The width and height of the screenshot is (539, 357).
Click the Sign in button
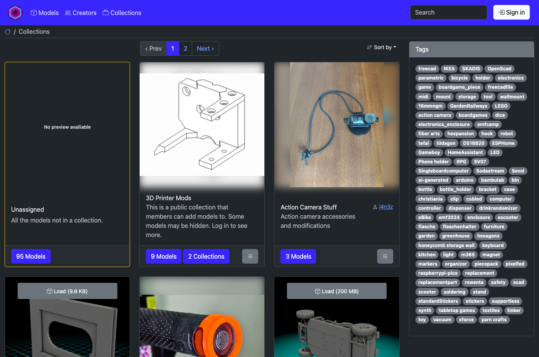pos(511,12)
